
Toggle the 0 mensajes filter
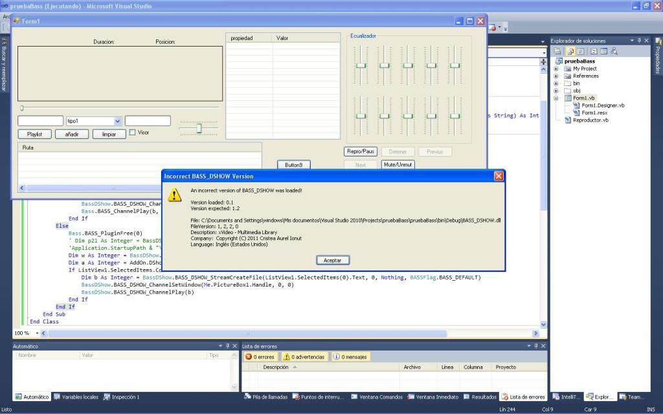(350, 357)
